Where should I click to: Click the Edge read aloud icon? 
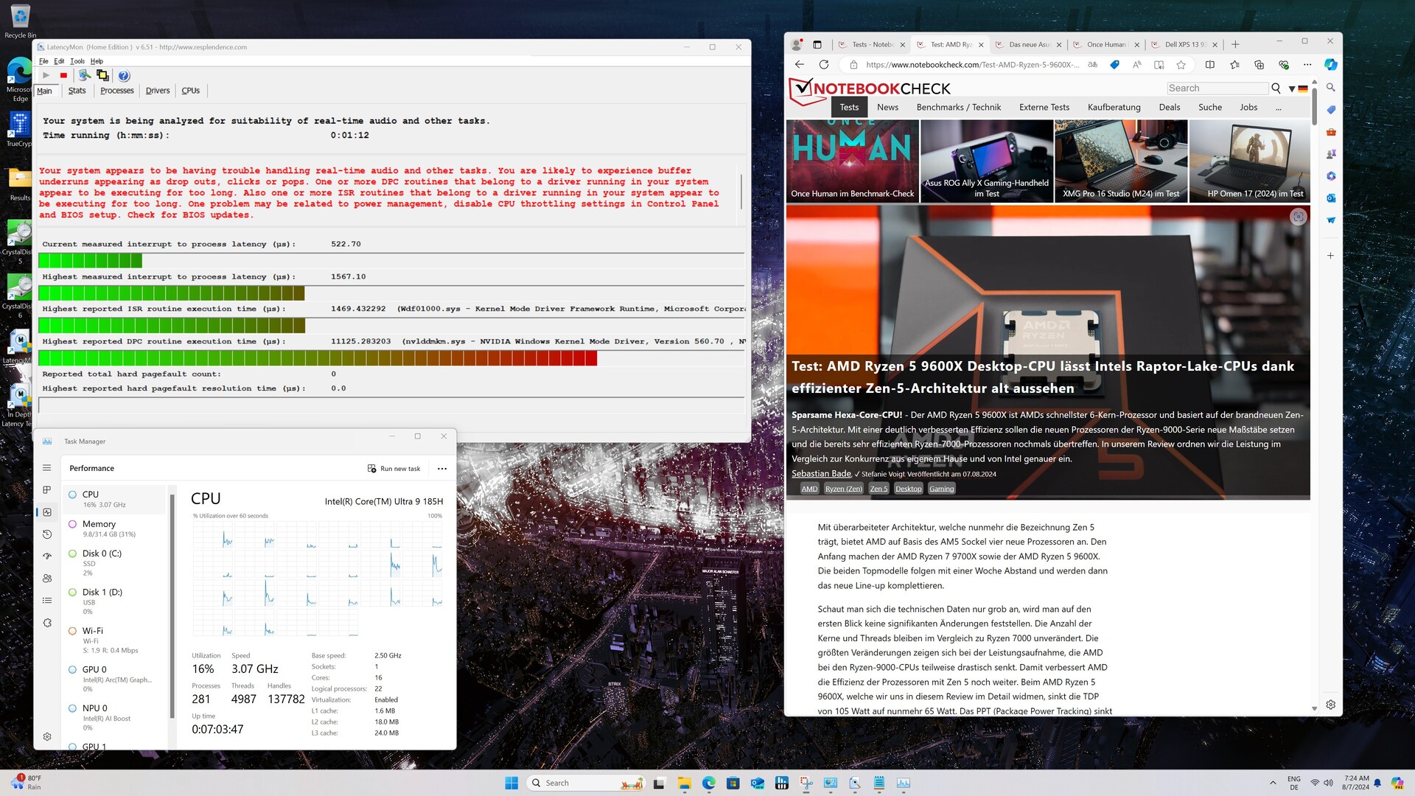click(x=1137, y=65)
